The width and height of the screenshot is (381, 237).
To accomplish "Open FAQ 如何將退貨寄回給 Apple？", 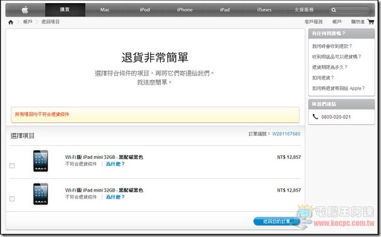I will pyautogui.click(x=338, y=88).
